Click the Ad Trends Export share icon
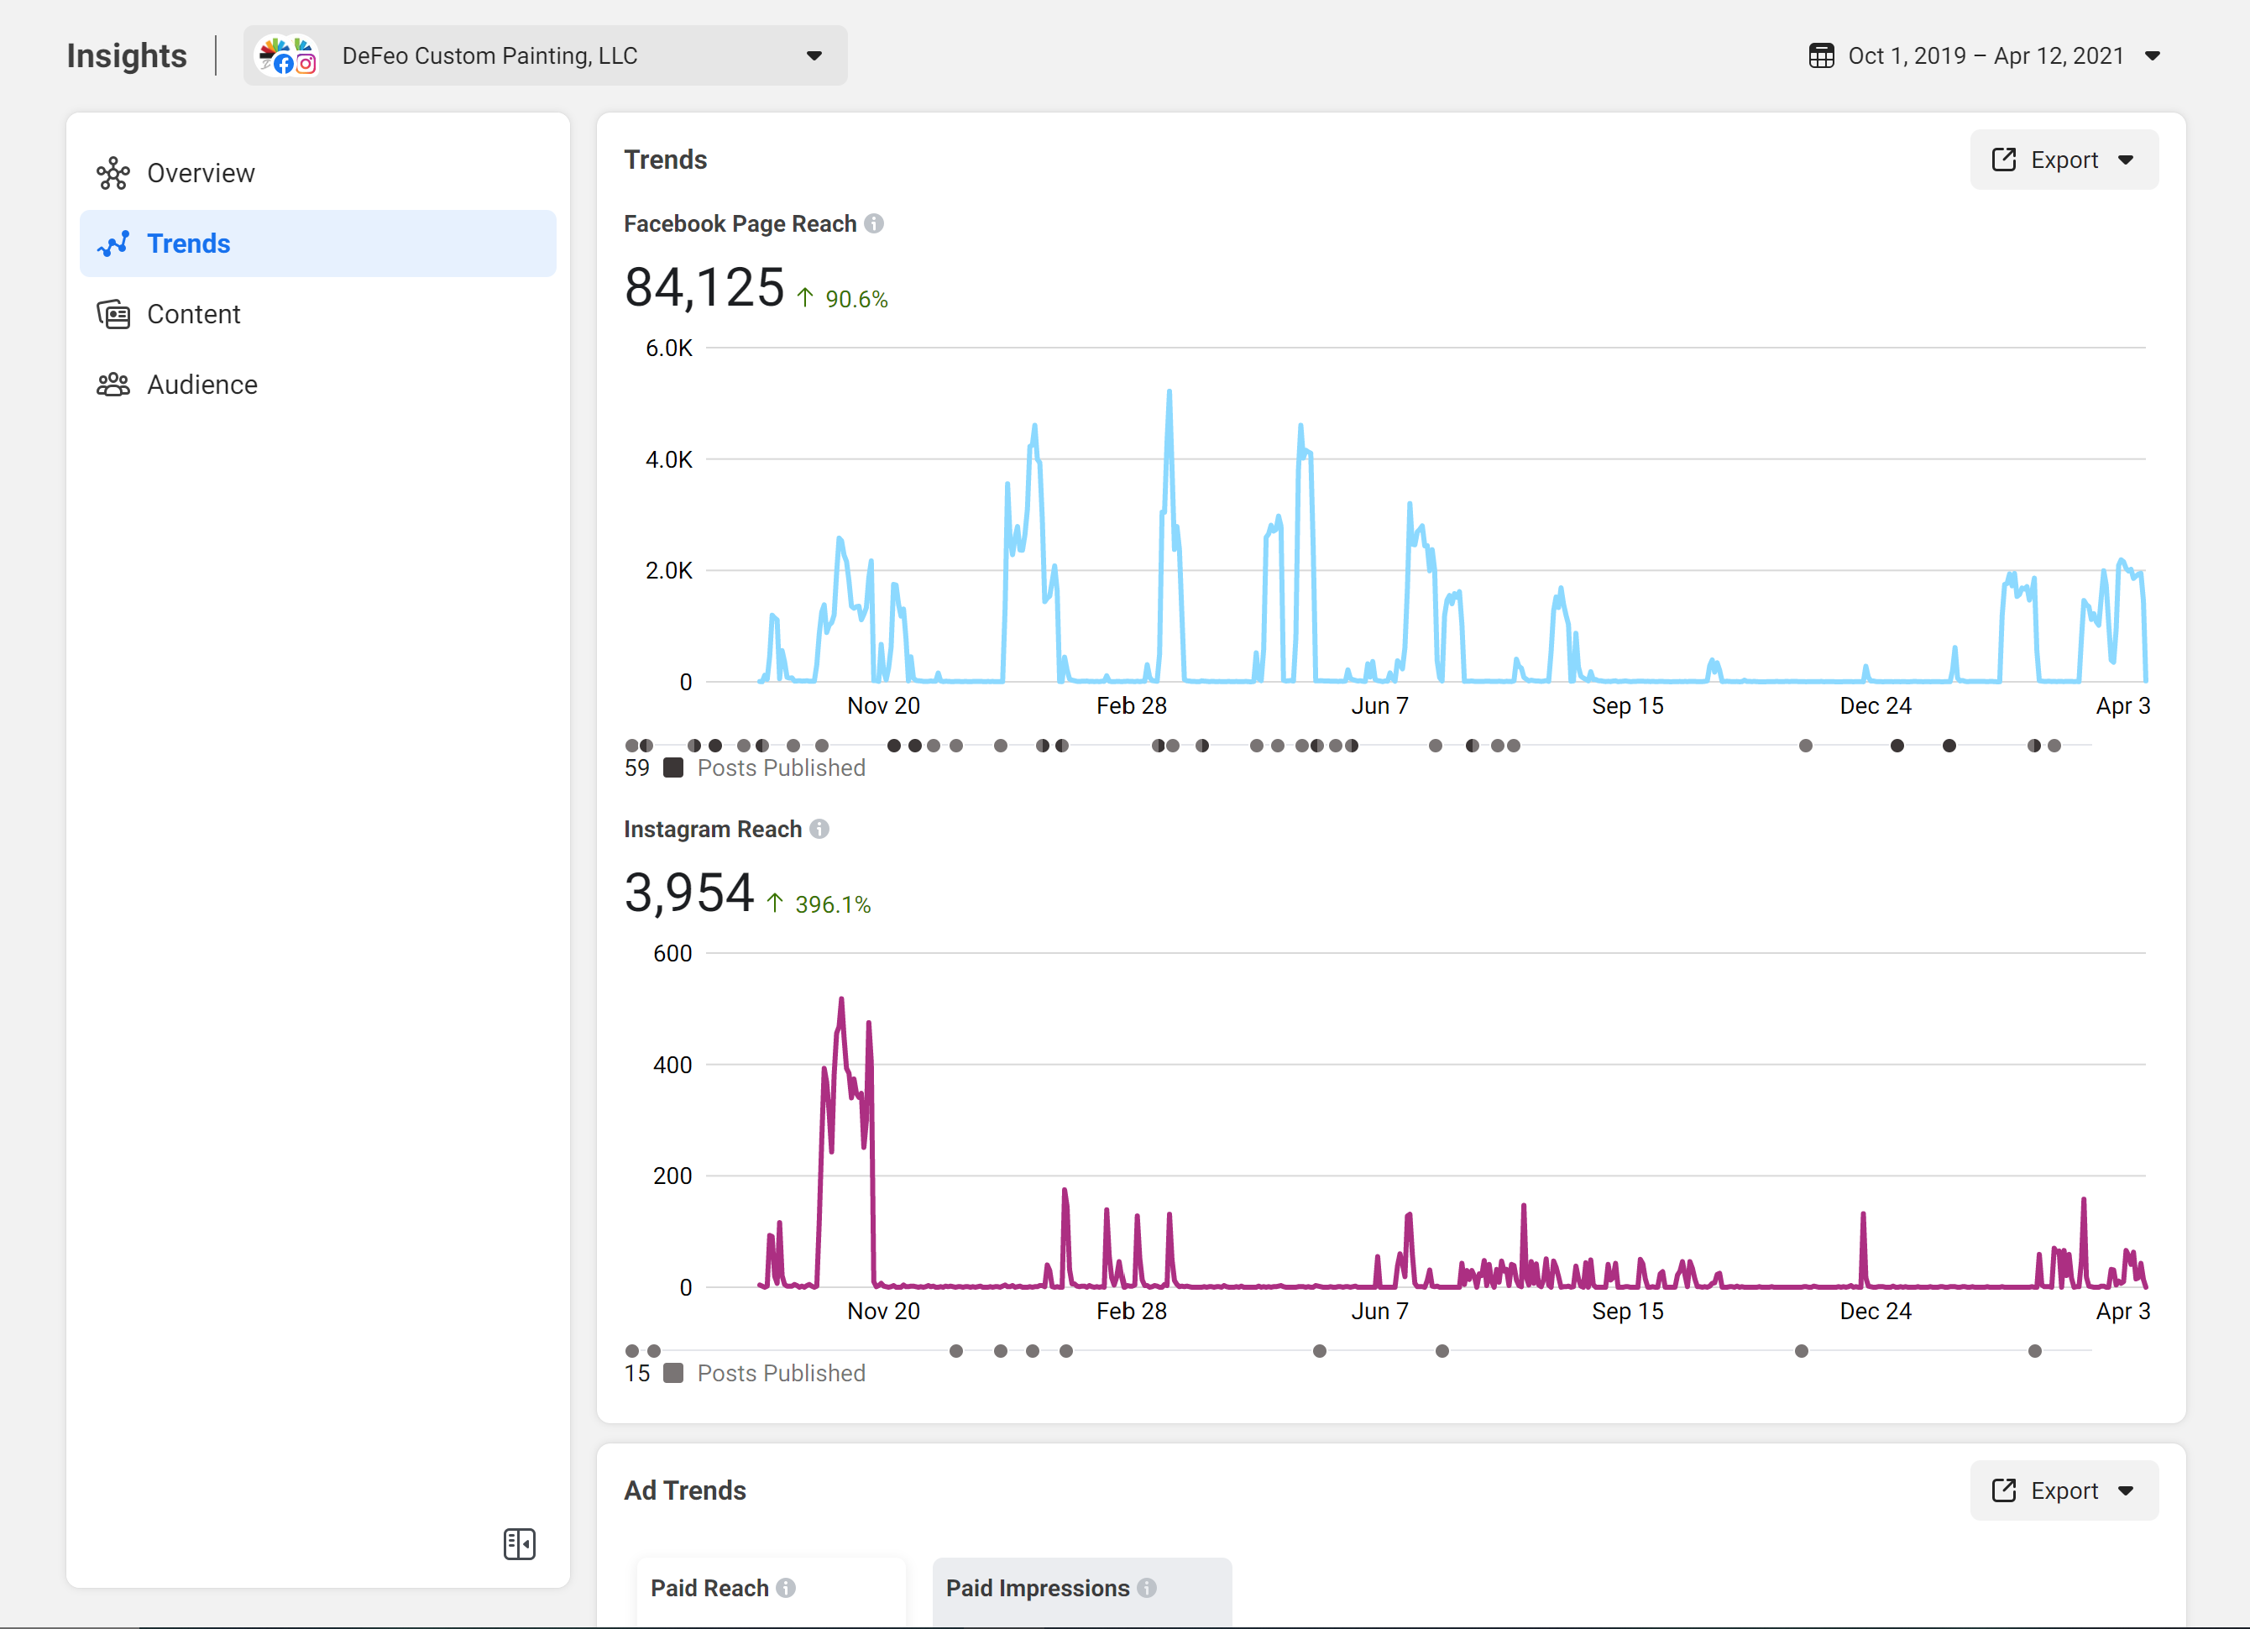The height and width of the screenshot is (1629, 2250). tap(2004, 1490)
